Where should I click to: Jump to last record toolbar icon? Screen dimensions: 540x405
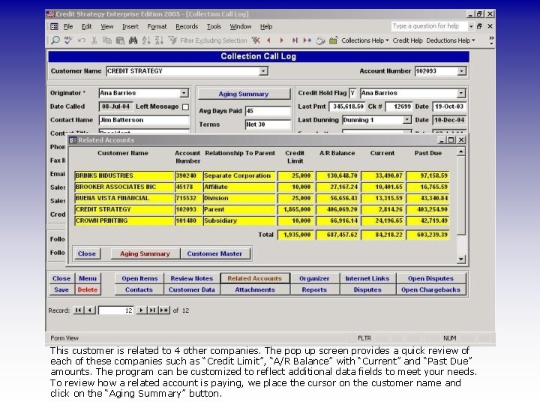coord(295,40)
